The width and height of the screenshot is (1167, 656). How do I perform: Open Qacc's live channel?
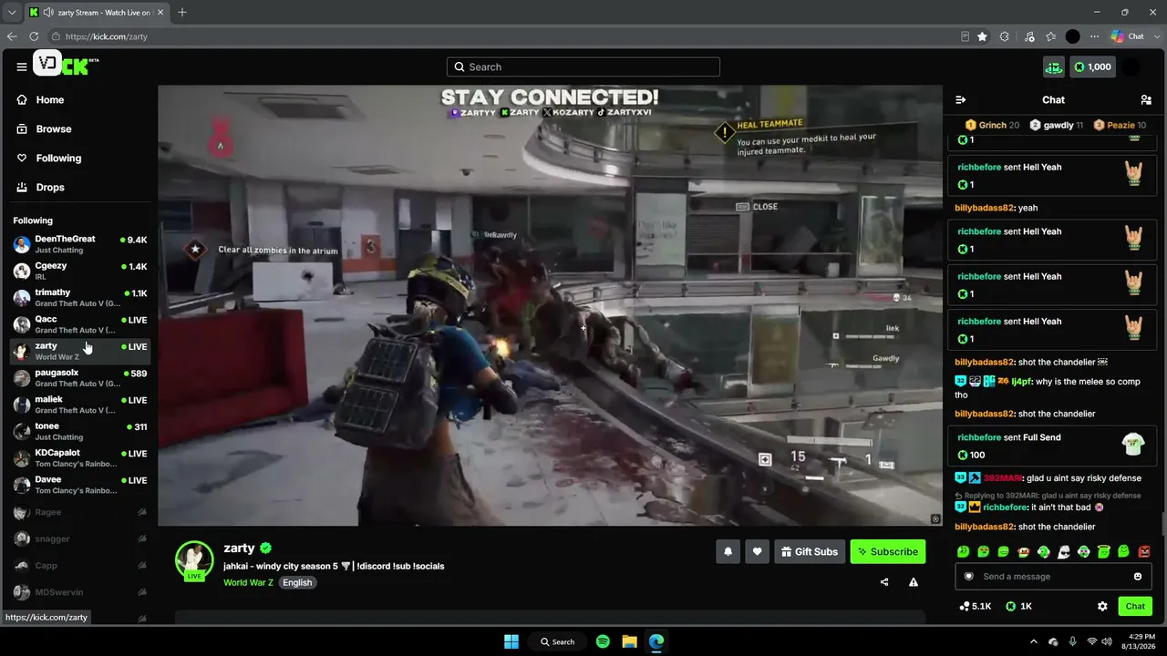point(80,324)
